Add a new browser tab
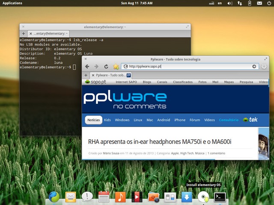274x205 pixels. point(86,75)
